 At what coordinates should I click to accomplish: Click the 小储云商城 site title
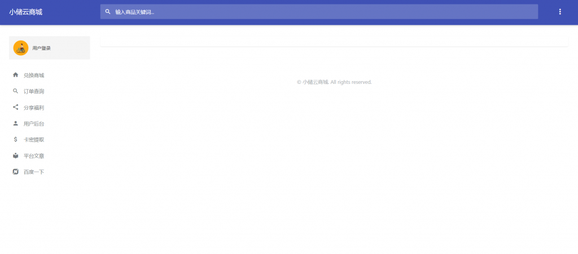[x=25, y=12]
